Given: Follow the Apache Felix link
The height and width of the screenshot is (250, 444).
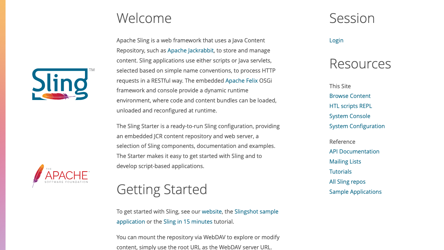Looking at the screenshot, I should [241, 81].
